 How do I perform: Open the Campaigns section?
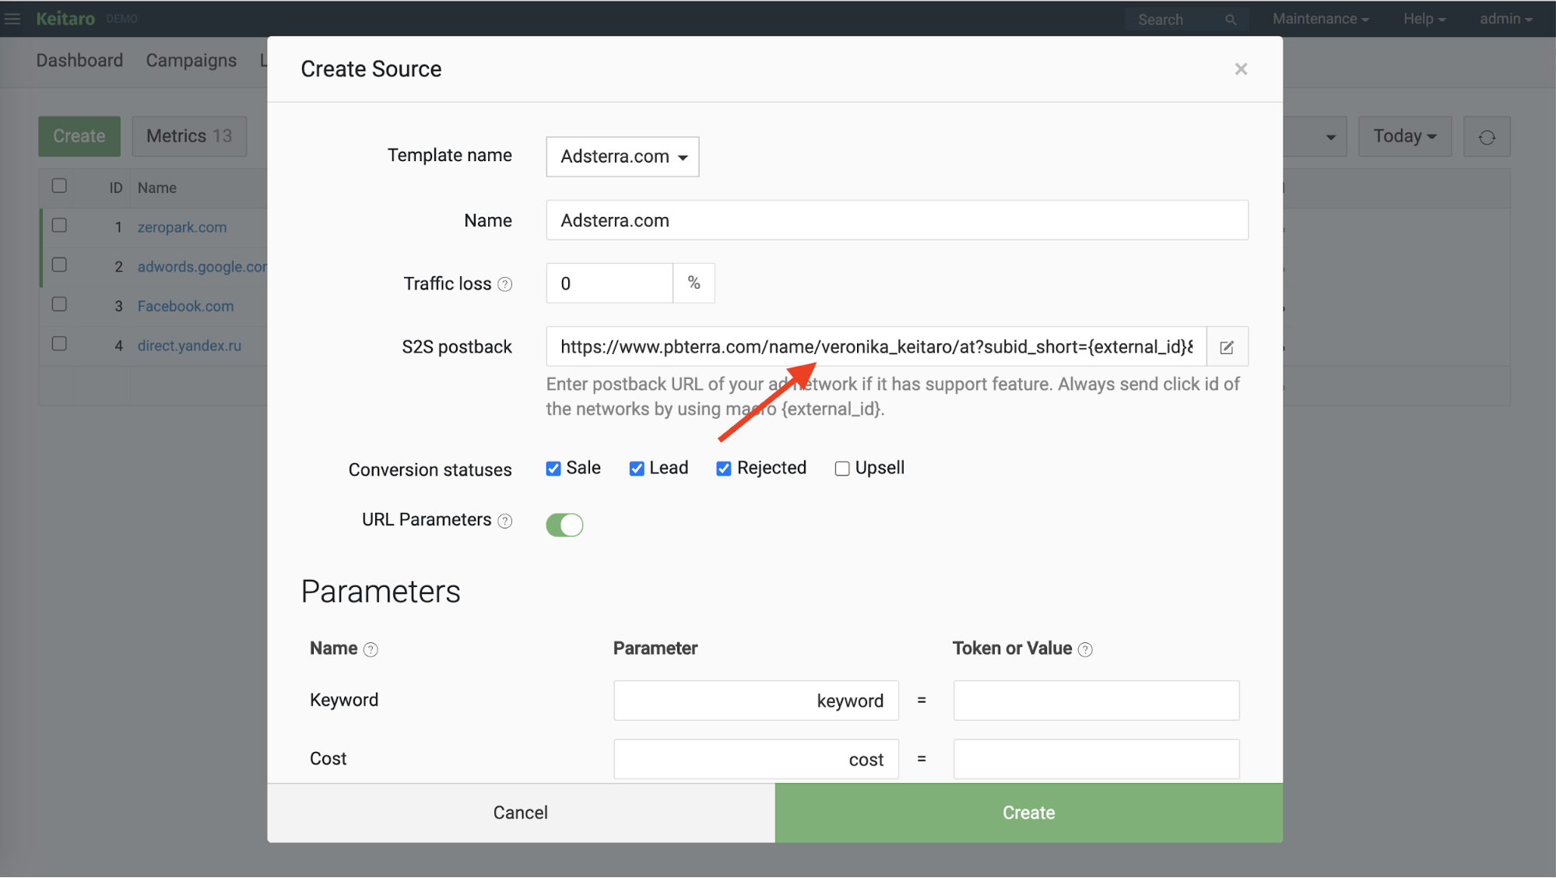191,60
